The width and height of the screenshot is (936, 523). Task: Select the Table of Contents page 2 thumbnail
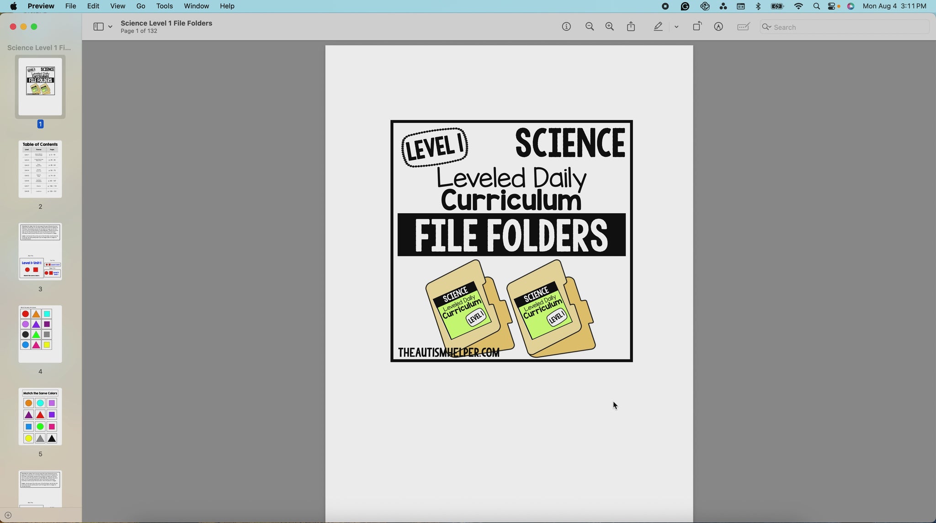click(40, 169)
